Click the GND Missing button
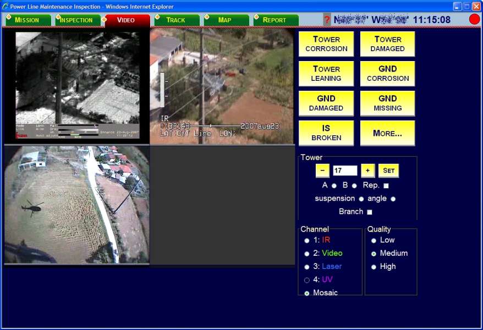483x330 pixels. pyautogui.click(x=387, y=103)
